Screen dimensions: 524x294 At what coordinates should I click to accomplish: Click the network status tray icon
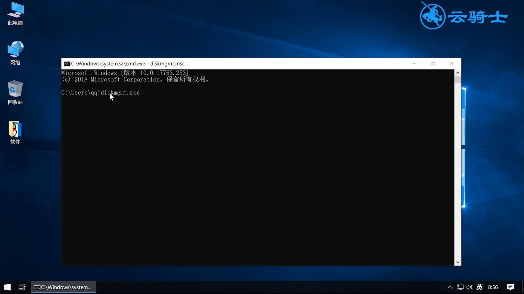pos(460,287)
